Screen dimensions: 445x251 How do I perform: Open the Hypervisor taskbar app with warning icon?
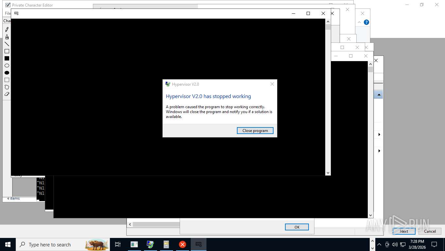pos(150,244)
